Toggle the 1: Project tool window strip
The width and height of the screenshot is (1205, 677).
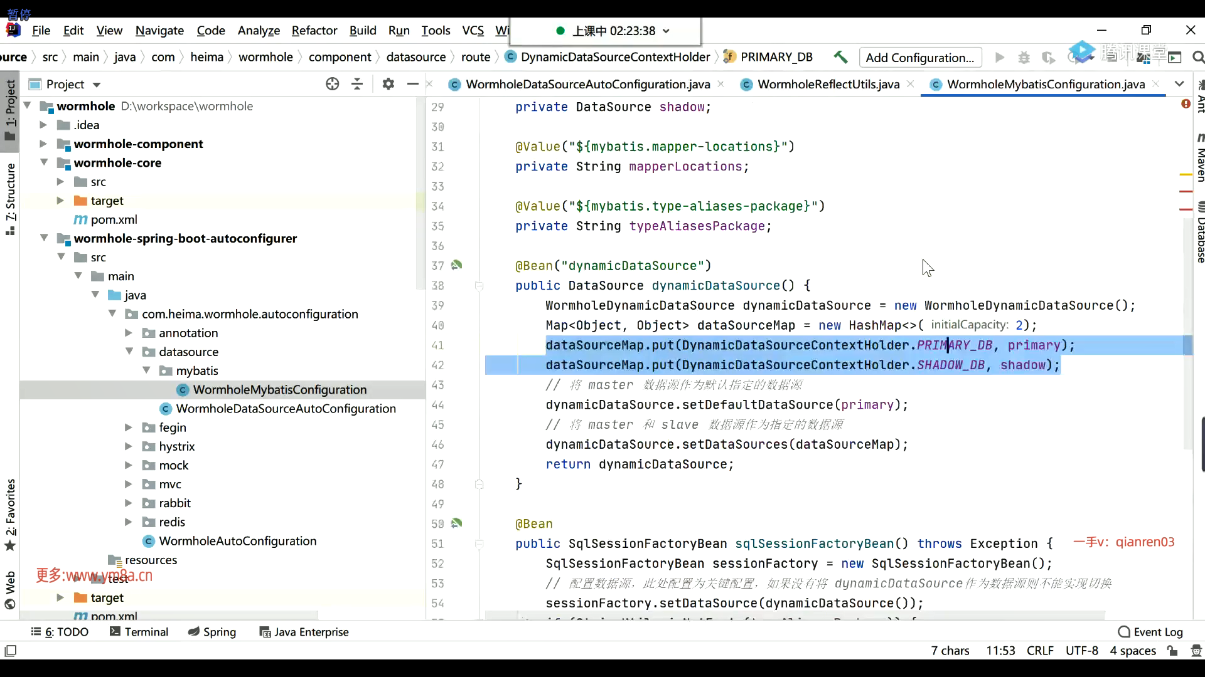point(10,110)
